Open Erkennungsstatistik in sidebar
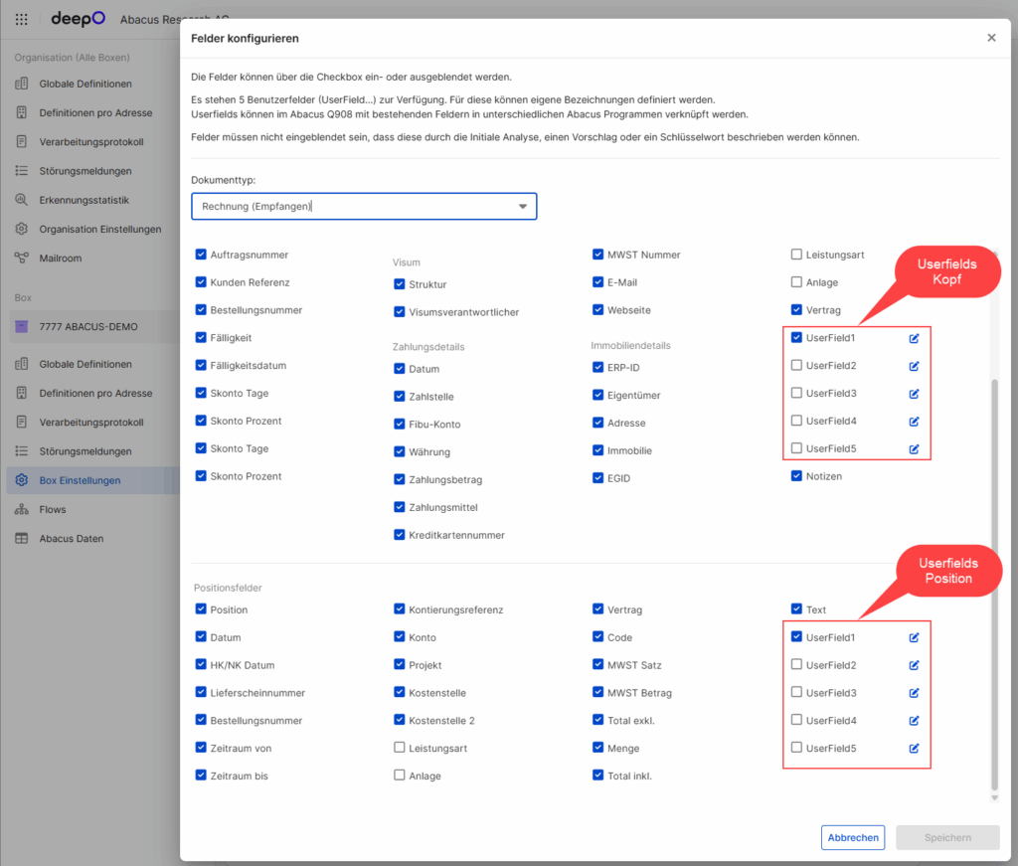Screen dimensions: 1018x866 [84, 200]
